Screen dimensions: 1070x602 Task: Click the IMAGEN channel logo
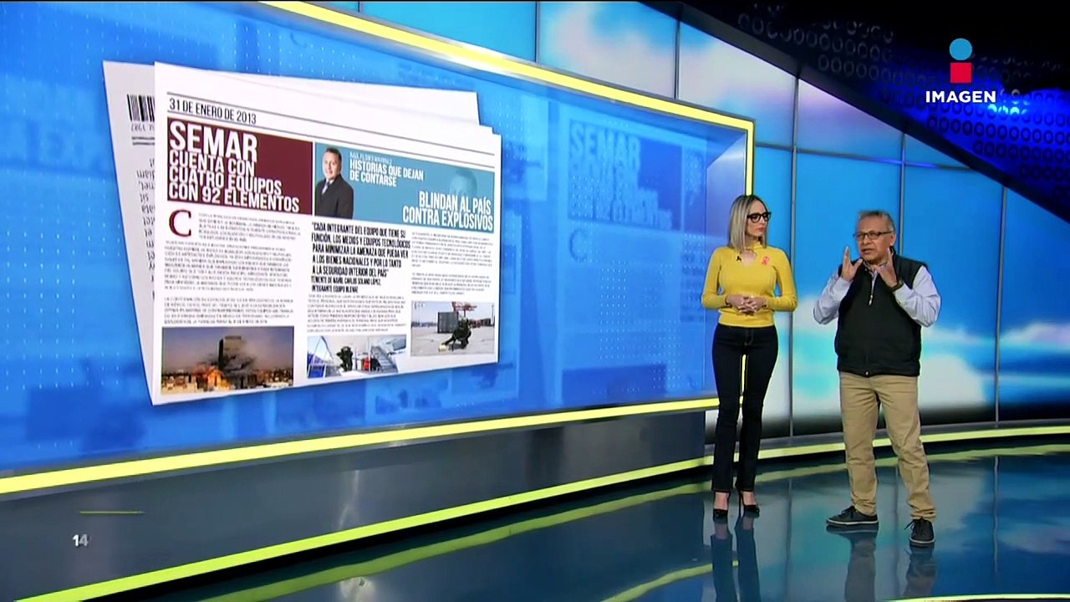[960, 72]
